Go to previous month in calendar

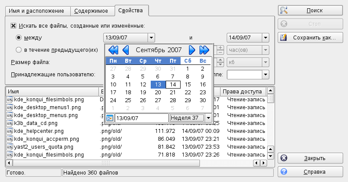click(126, 50)
